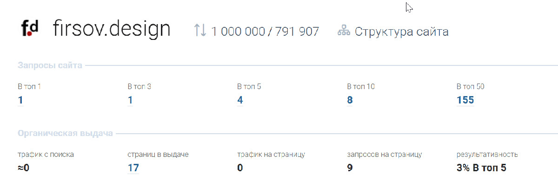Screen dimensions: 558x194
Task: Open the В топ 50 value 155
Action: pyautogui.click(x=465, y=100)
